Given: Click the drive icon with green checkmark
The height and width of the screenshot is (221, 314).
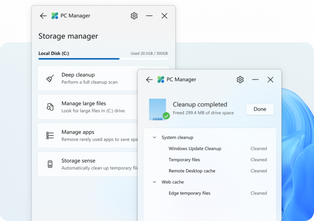Looking at the screenshot, I should click(x=159, y=110).
